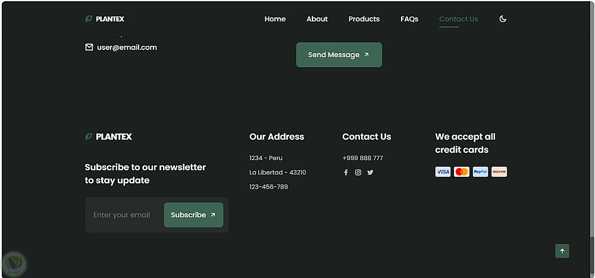
Task: Go to the Home nav item
Action: (x=275, y=19)
